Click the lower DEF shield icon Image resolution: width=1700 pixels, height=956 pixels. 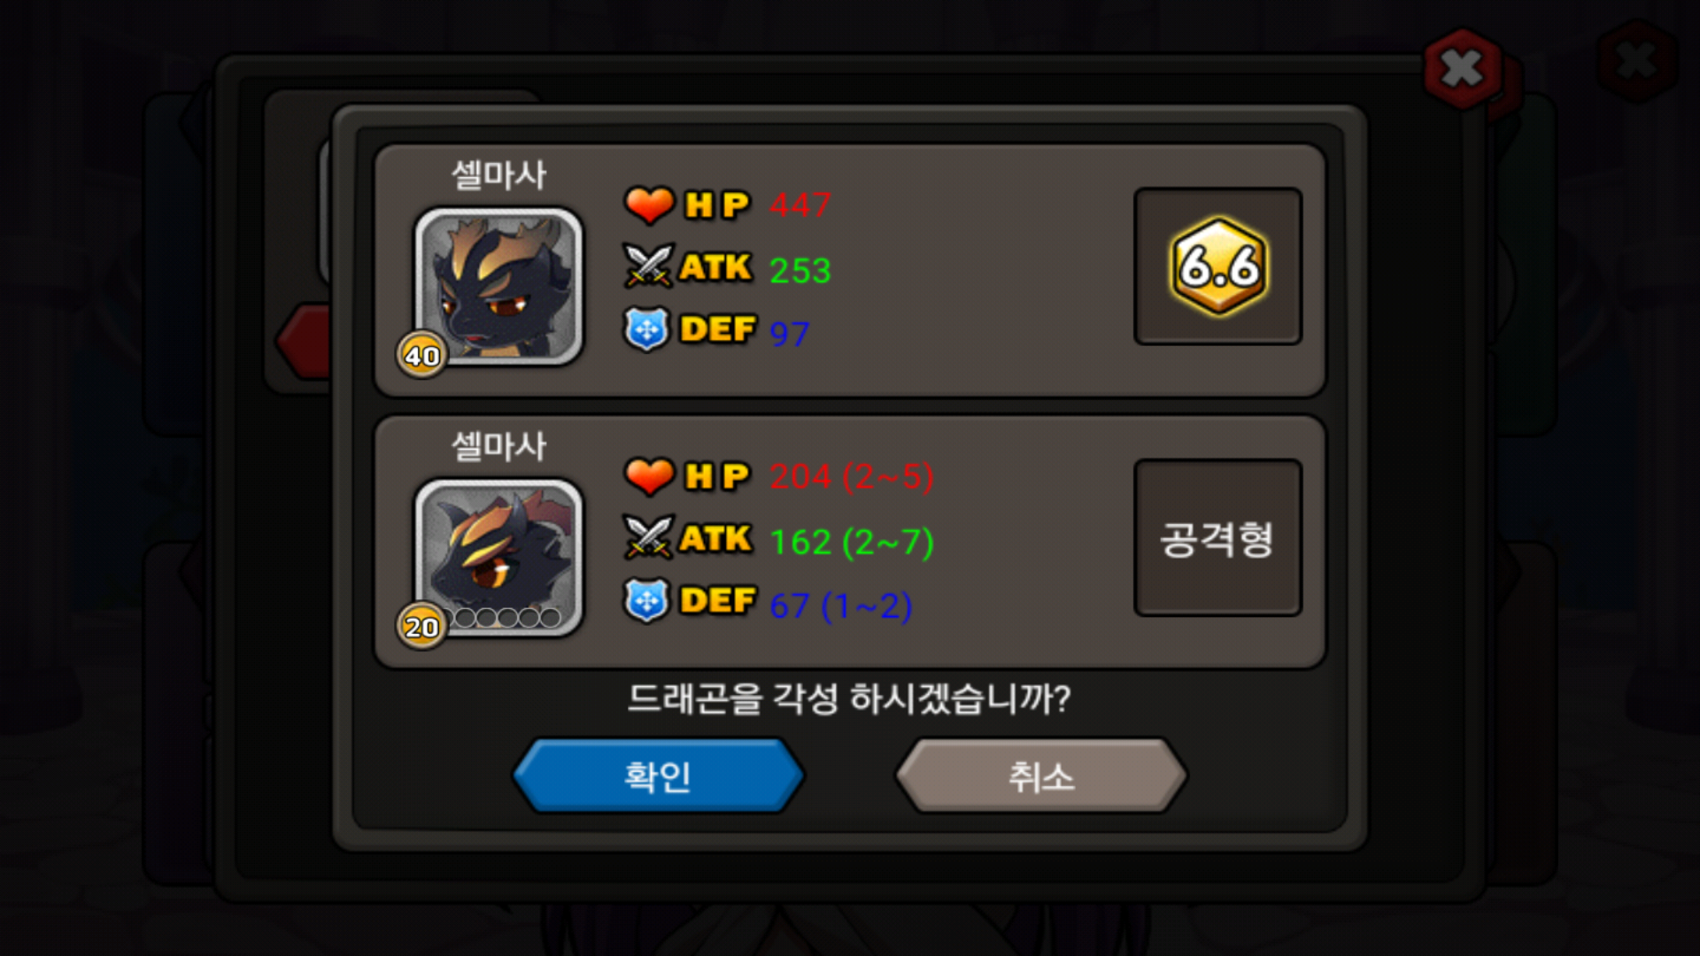[647, 600]
